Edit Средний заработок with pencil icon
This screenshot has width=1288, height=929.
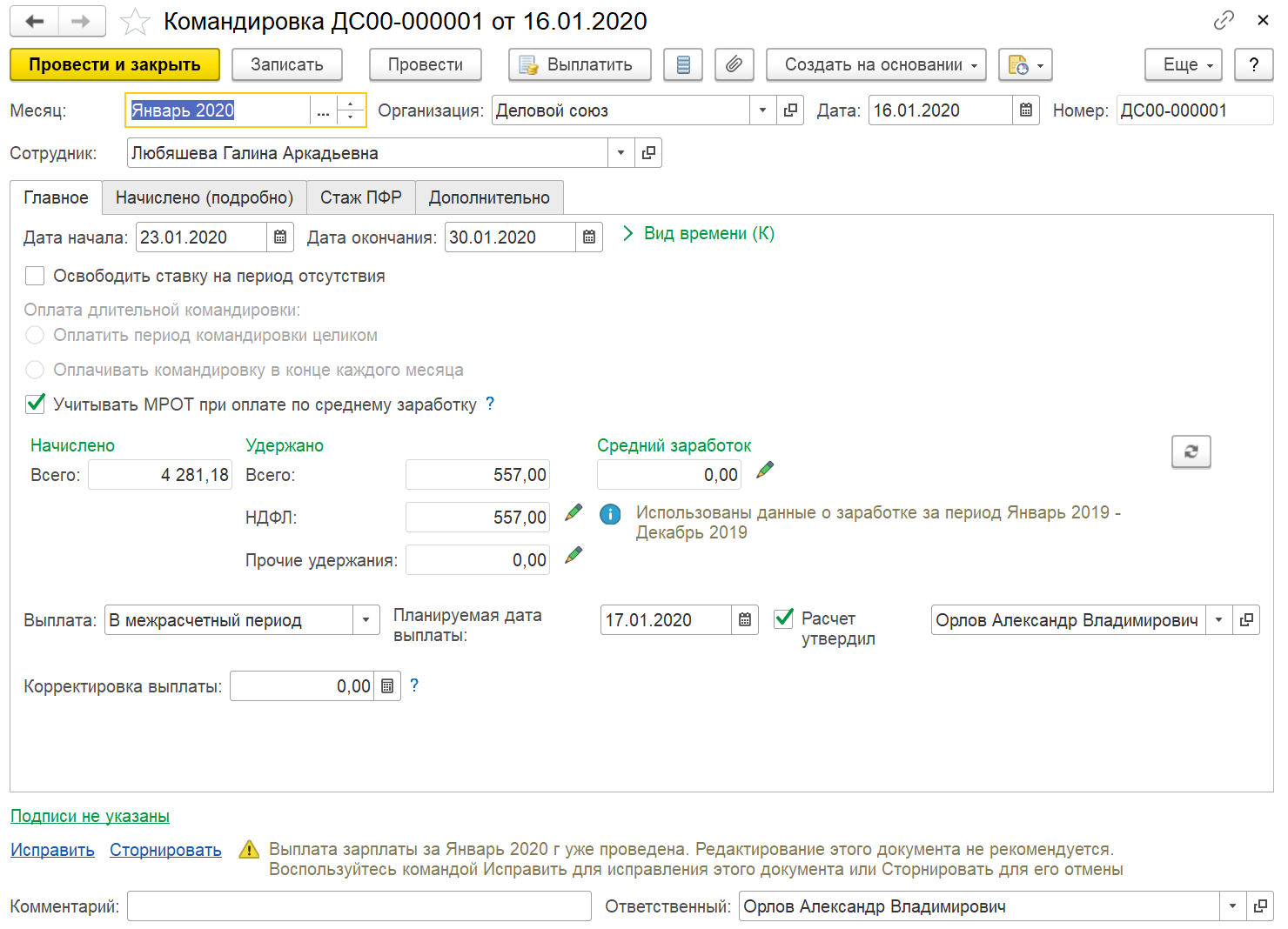pos(765,470)
